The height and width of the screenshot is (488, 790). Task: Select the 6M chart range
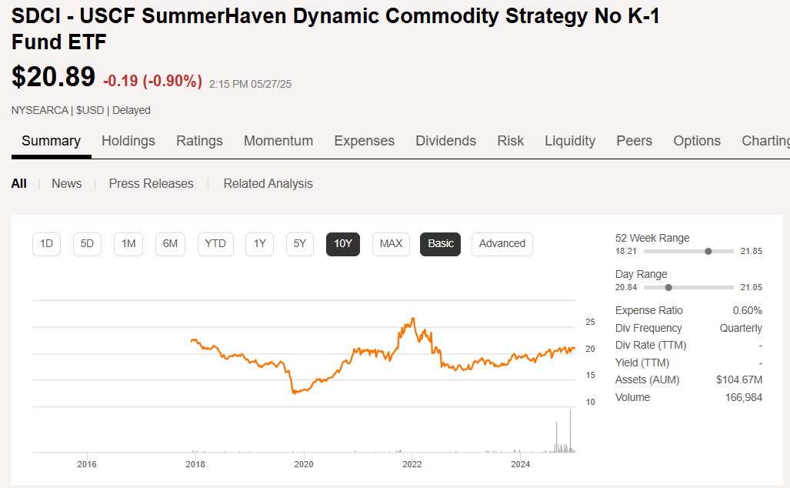point(170,244)
